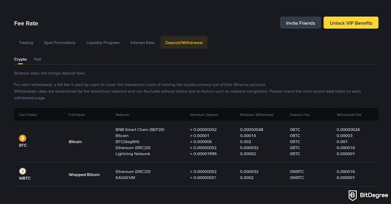Click minimum withdrawal value 0.00000048
Screen dimensions: 391x204
coord(251,129)
